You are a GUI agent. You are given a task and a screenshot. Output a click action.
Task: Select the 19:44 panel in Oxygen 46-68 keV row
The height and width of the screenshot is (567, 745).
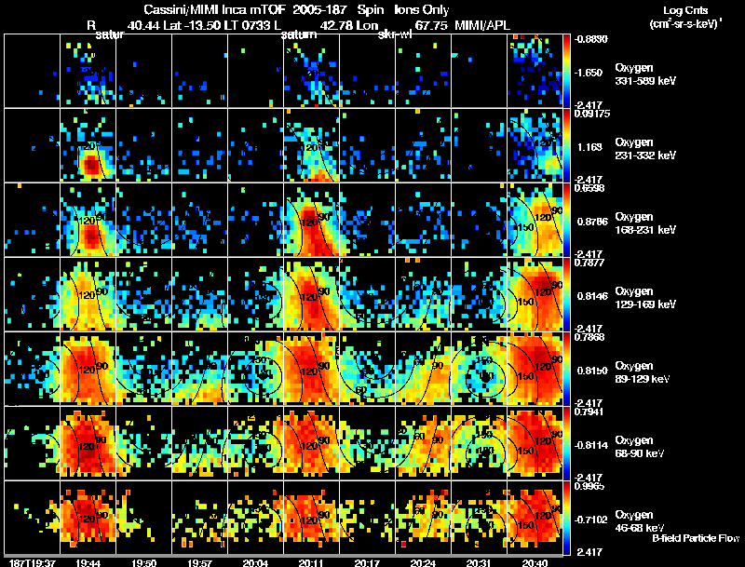[88, 518]
